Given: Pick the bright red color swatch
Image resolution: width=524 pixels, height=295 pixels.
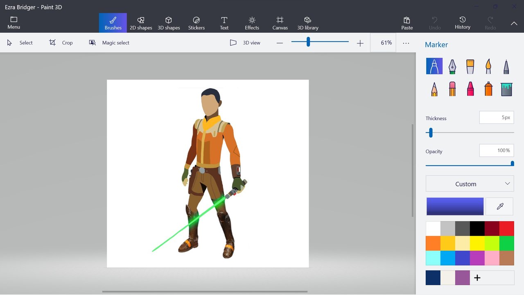Looking at the screenshot, I should [507, 229].
